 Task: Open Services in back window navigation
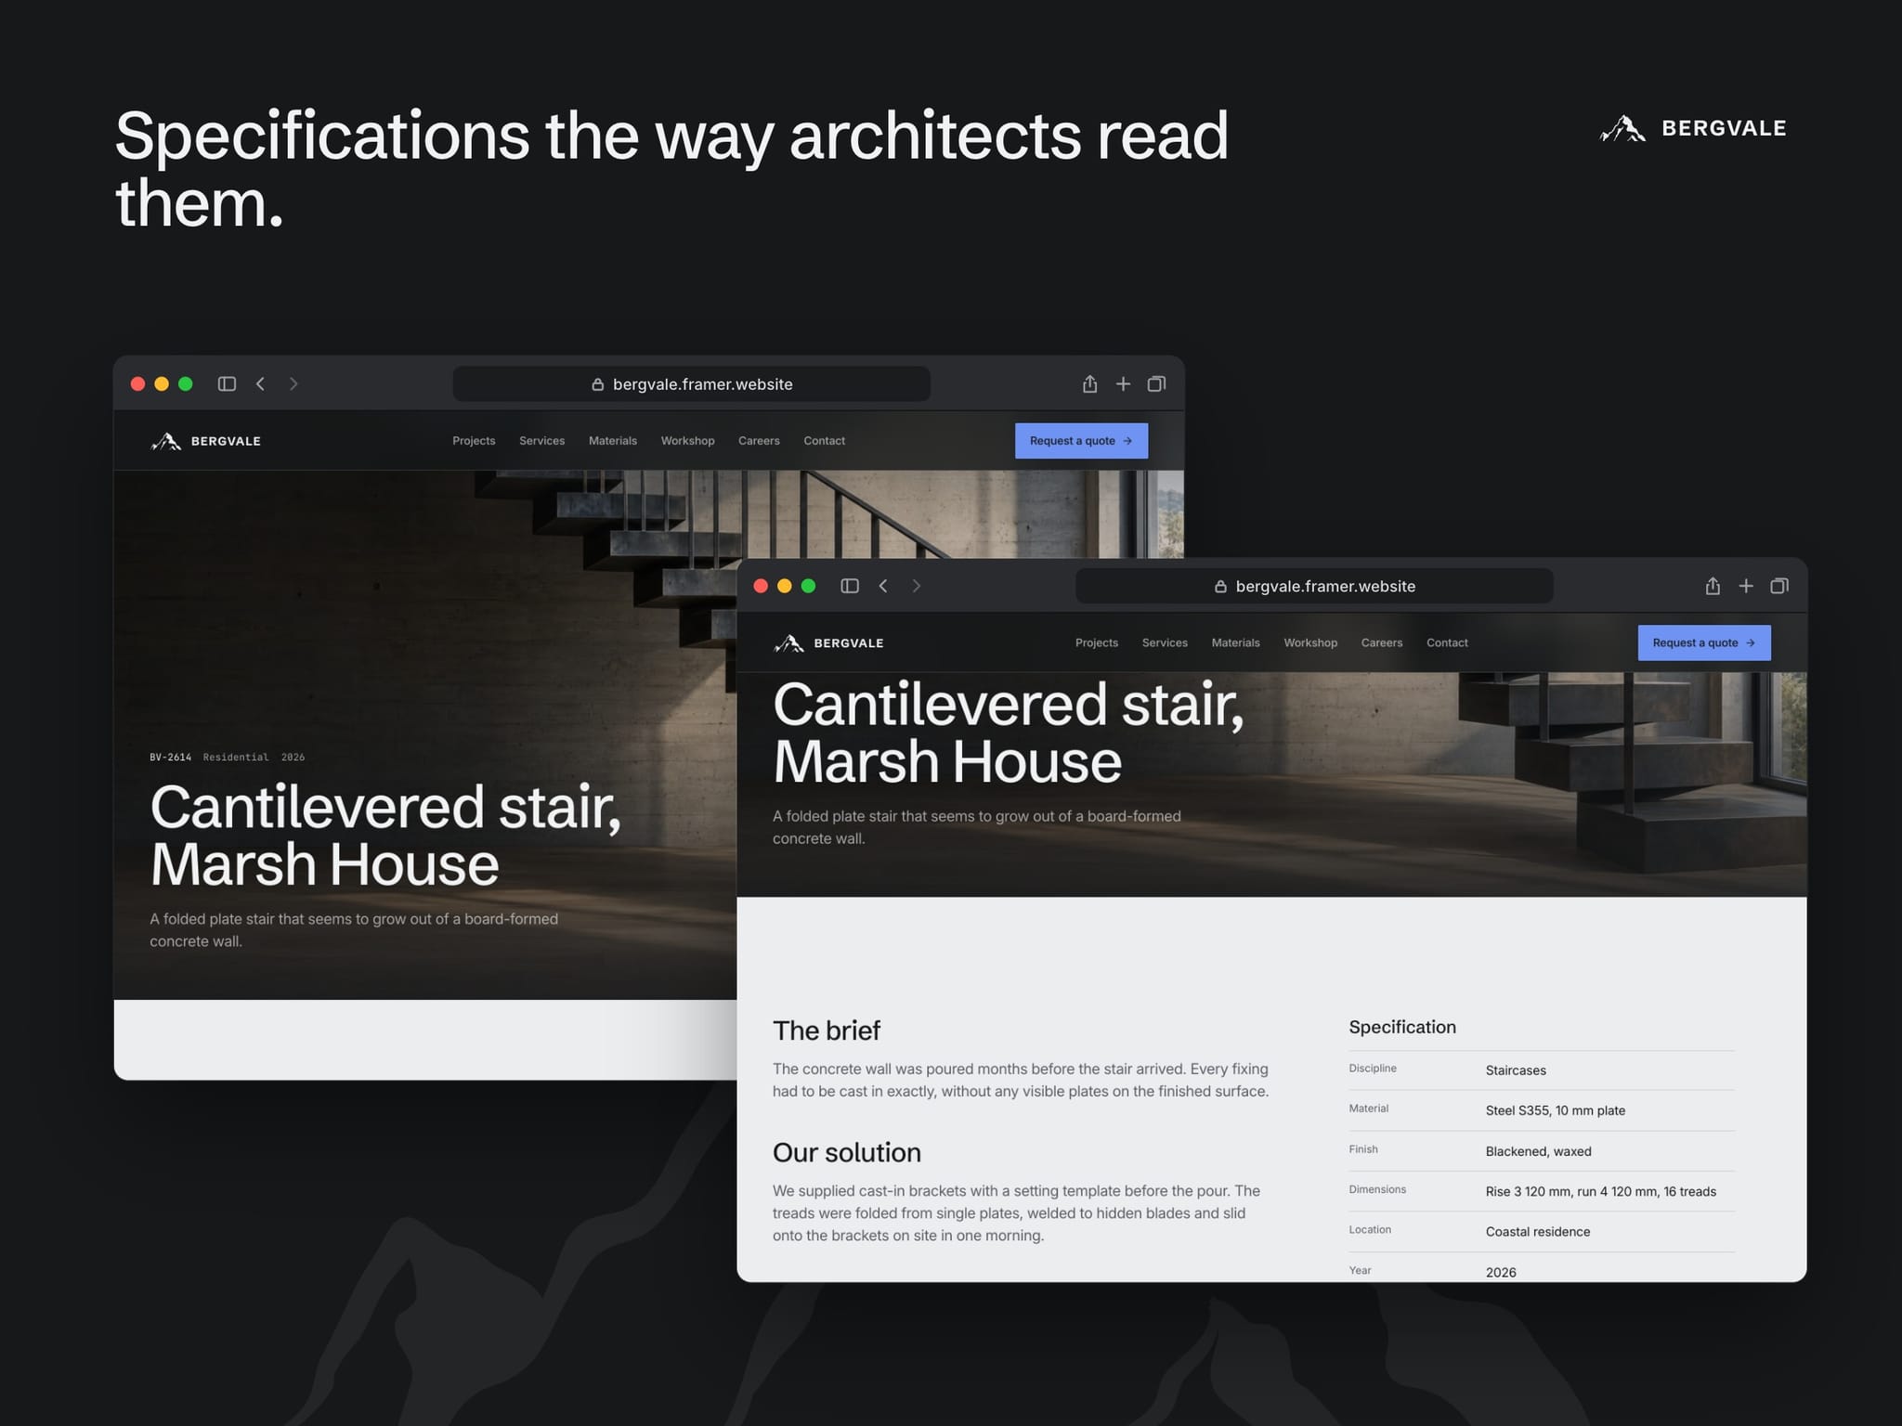(541, 441)
